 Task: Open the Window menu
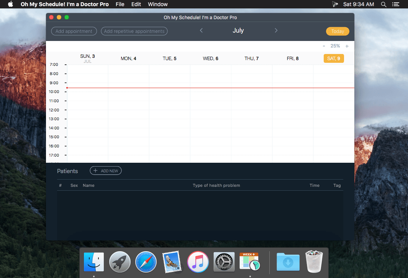point(158,4)
